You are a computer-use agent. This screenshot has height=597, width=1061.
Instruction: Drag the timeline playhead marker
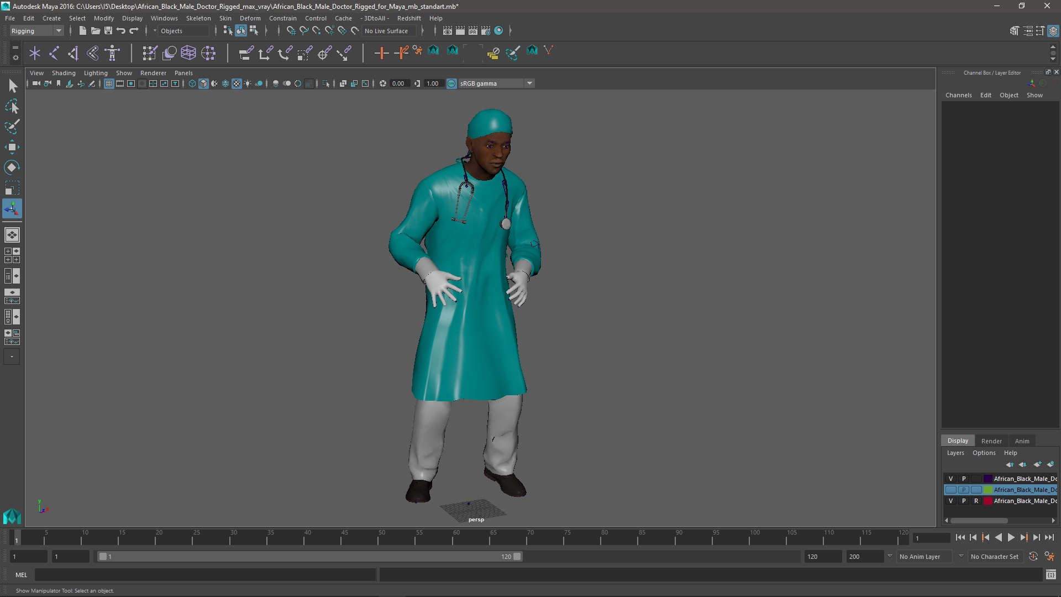pyautogui.click(x=16, y=538)
